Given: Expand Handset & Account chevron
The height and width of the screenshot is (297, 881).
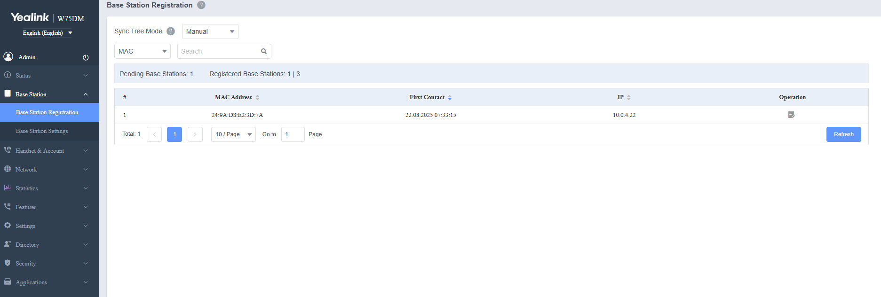Looking at the screenshot, I should coord(86,151).
